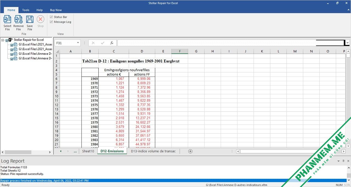Select row 10 header

point(57,96)
